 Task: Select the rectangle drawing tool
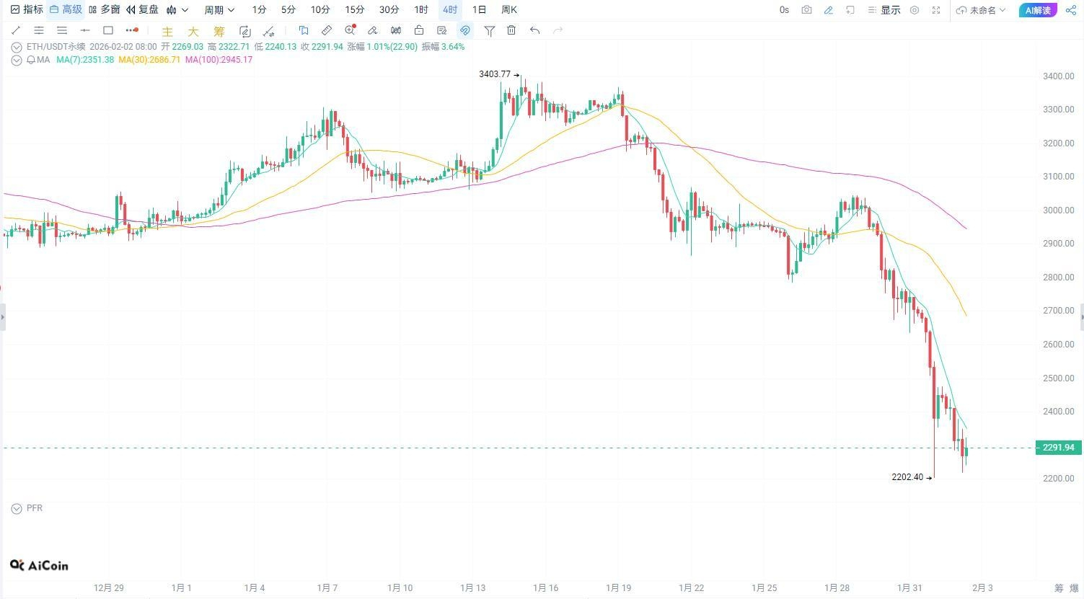pyautogui.click(x=108, y=30)
